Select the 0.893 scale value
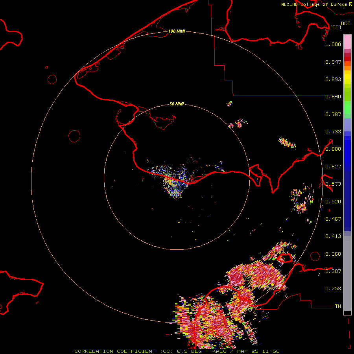This screenshot has height=354, width=354. click(x=333, y=79)
